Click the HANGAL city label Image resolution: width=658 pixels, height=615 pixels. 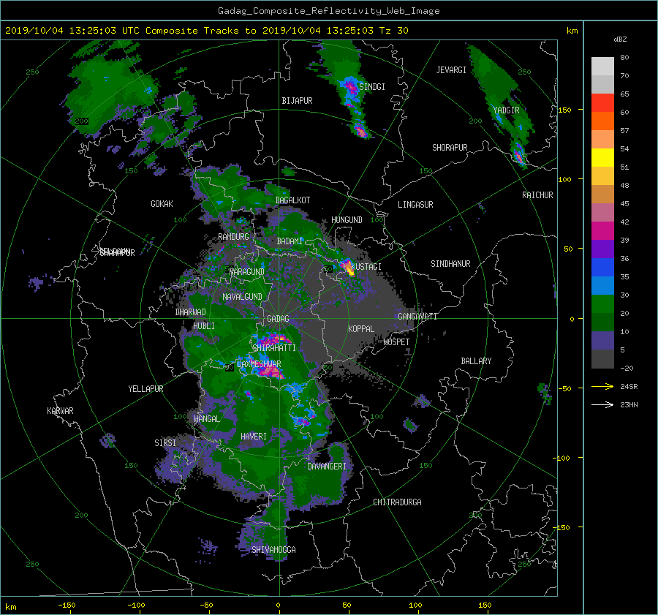click(x=206, y=419)
